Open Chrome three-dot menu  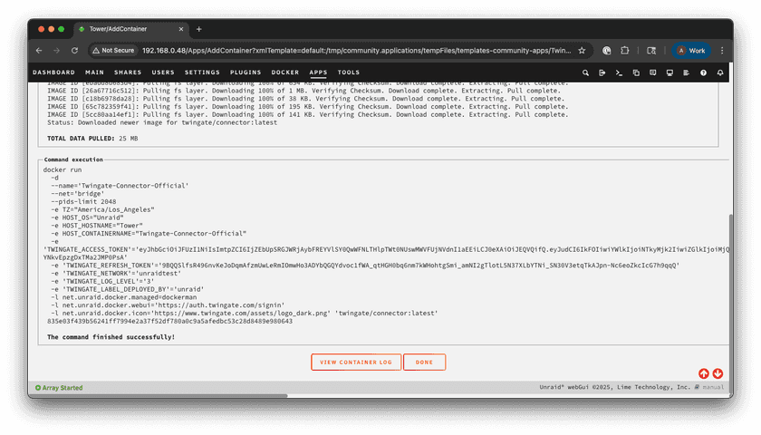722,51
